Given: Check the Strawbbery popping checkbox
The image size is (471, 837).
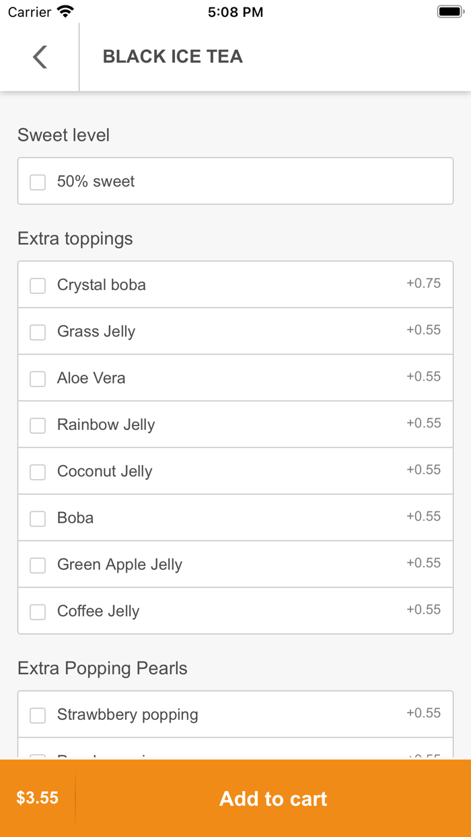Looking at the screenshot, I should [x=38, y=715].
